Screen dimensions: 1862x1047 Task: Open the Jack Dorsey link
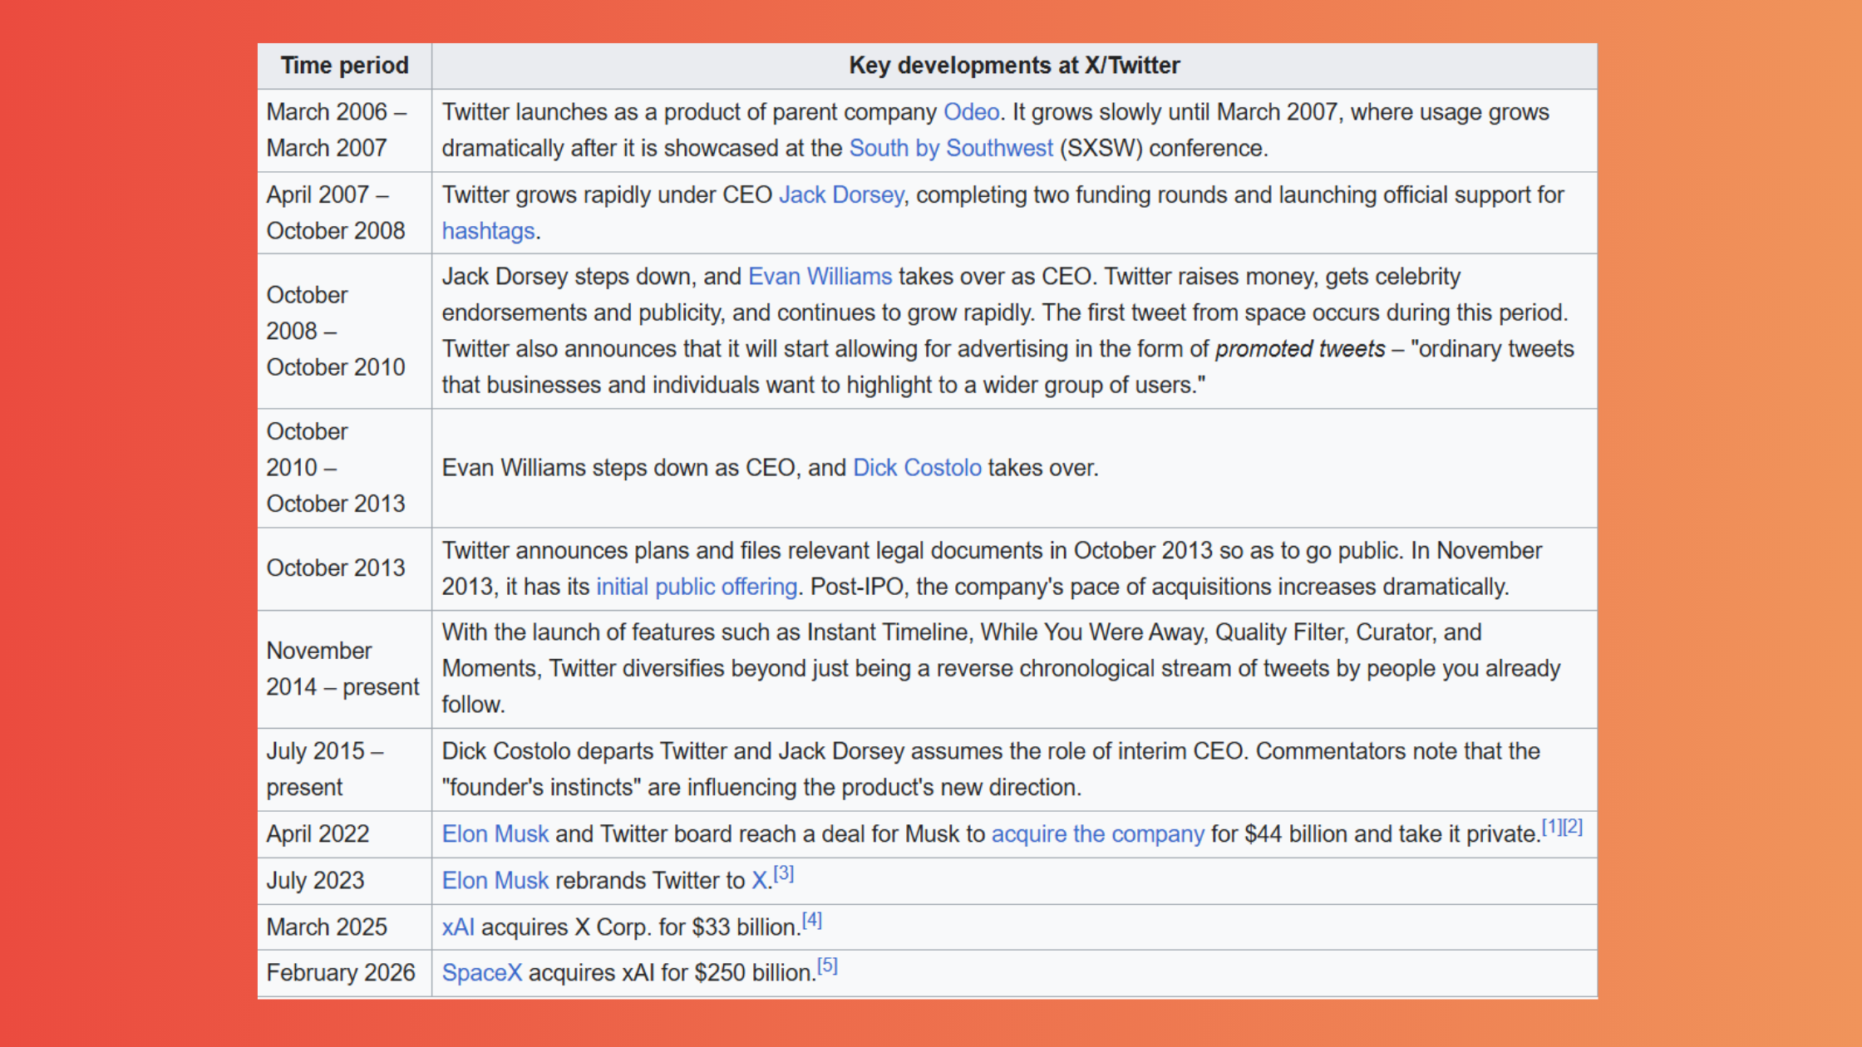(841, 194)
